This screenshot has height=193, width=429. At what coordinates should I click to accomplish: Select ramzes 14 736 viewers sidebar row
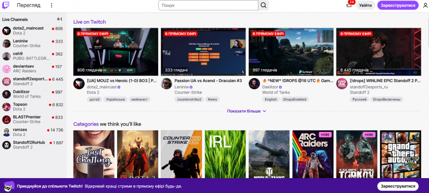(x=33, y=132)
